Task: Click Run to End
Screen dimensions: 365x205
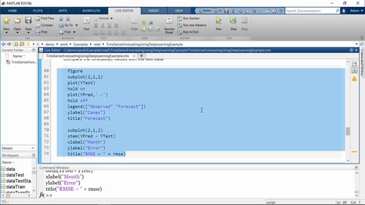Action: click(188, 32)
